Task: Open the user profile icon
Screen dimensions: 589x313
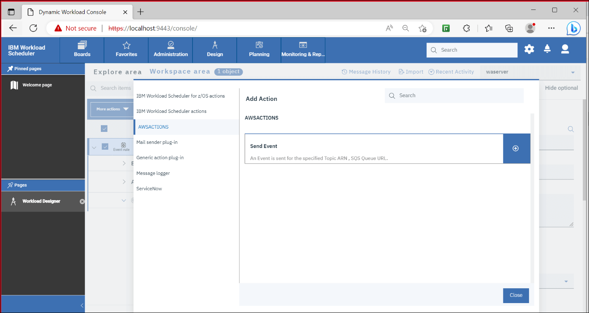Action: click(x=565, y=50)
